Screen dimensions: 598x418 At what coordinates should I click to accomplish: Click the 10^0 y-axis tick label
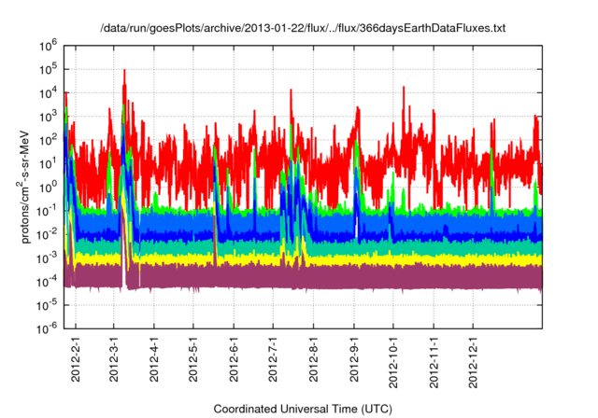[x=48, y=188]
